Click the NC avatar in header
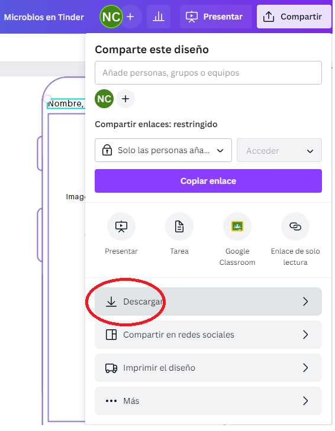 [111, 17]
